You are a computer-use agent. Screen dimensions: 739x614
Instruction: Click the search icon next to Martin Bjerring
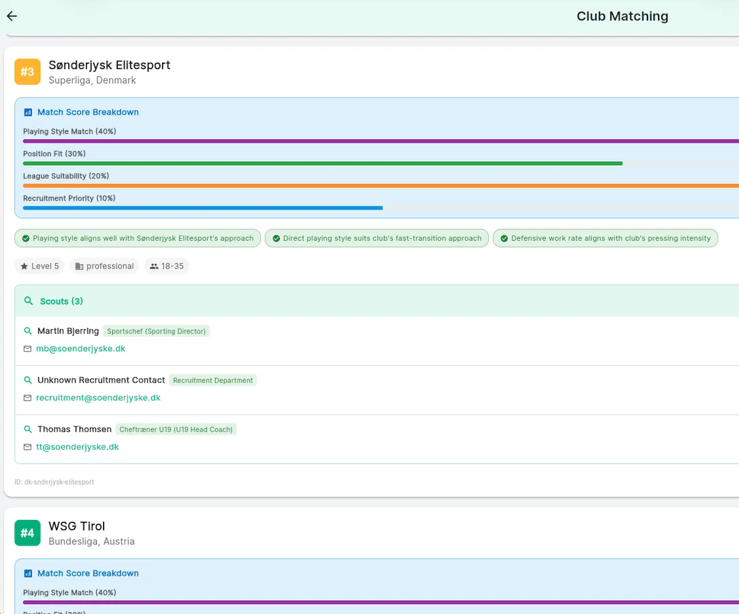pyautogui.click(x=28, y=331)
